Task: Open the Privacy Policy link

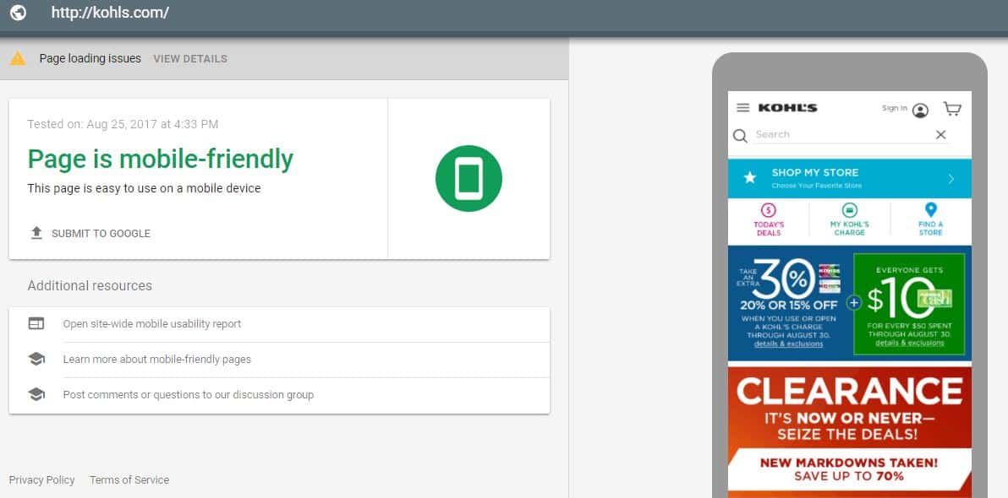Action: point(41,479)
